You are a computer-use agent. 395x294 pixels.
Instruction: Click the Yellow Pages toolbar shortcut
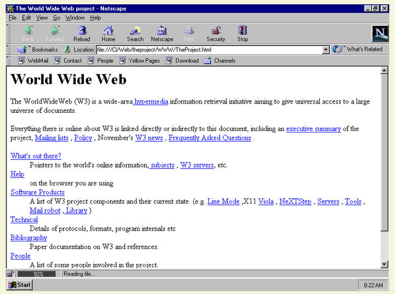click(139, 61)
